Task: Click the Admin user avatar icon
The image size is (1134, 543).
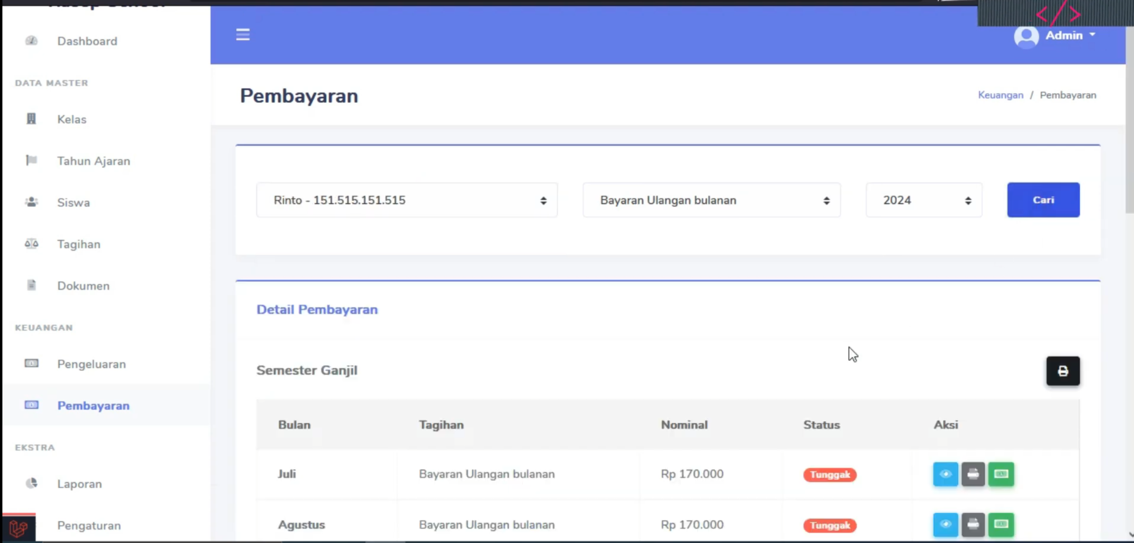Action: pyautogui.click(x=1026, y=37)
